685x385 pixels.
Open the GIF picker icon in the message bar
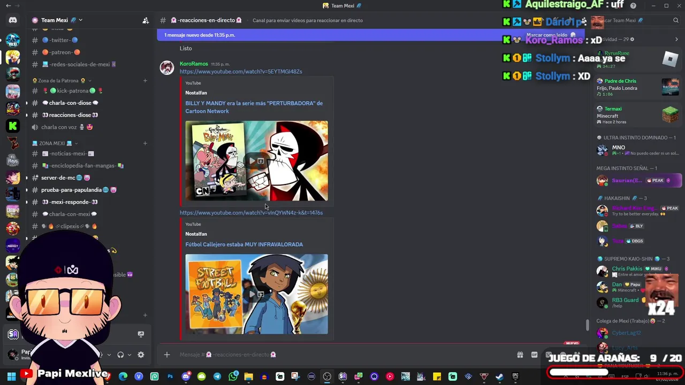(534, 355)
